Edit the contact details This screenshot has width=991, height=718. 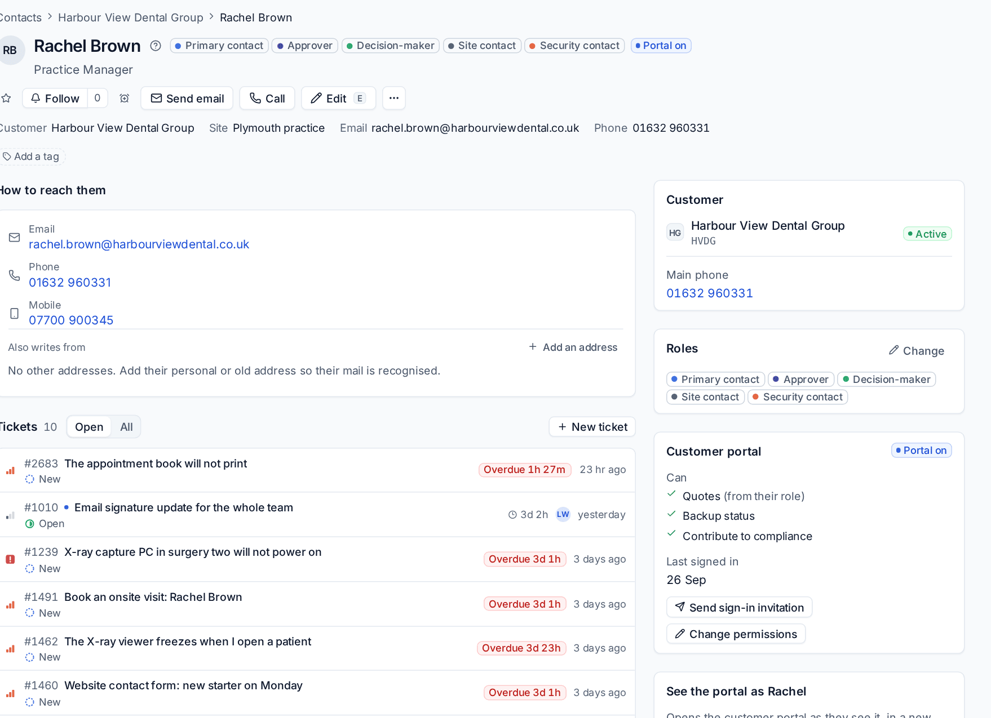click(338, 99)
